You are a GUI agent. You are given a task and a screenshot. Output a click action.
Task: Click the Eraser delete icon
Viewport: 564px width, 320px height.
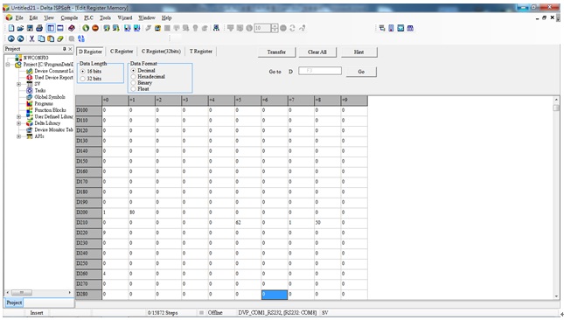pos(60,38)
